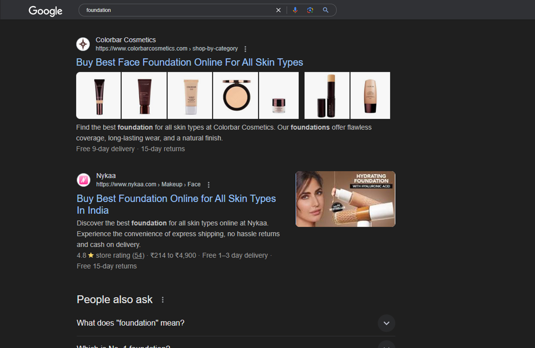535x348 pixels.
Task: Click the Nykaa site name
Action: [x=106, y=176]
